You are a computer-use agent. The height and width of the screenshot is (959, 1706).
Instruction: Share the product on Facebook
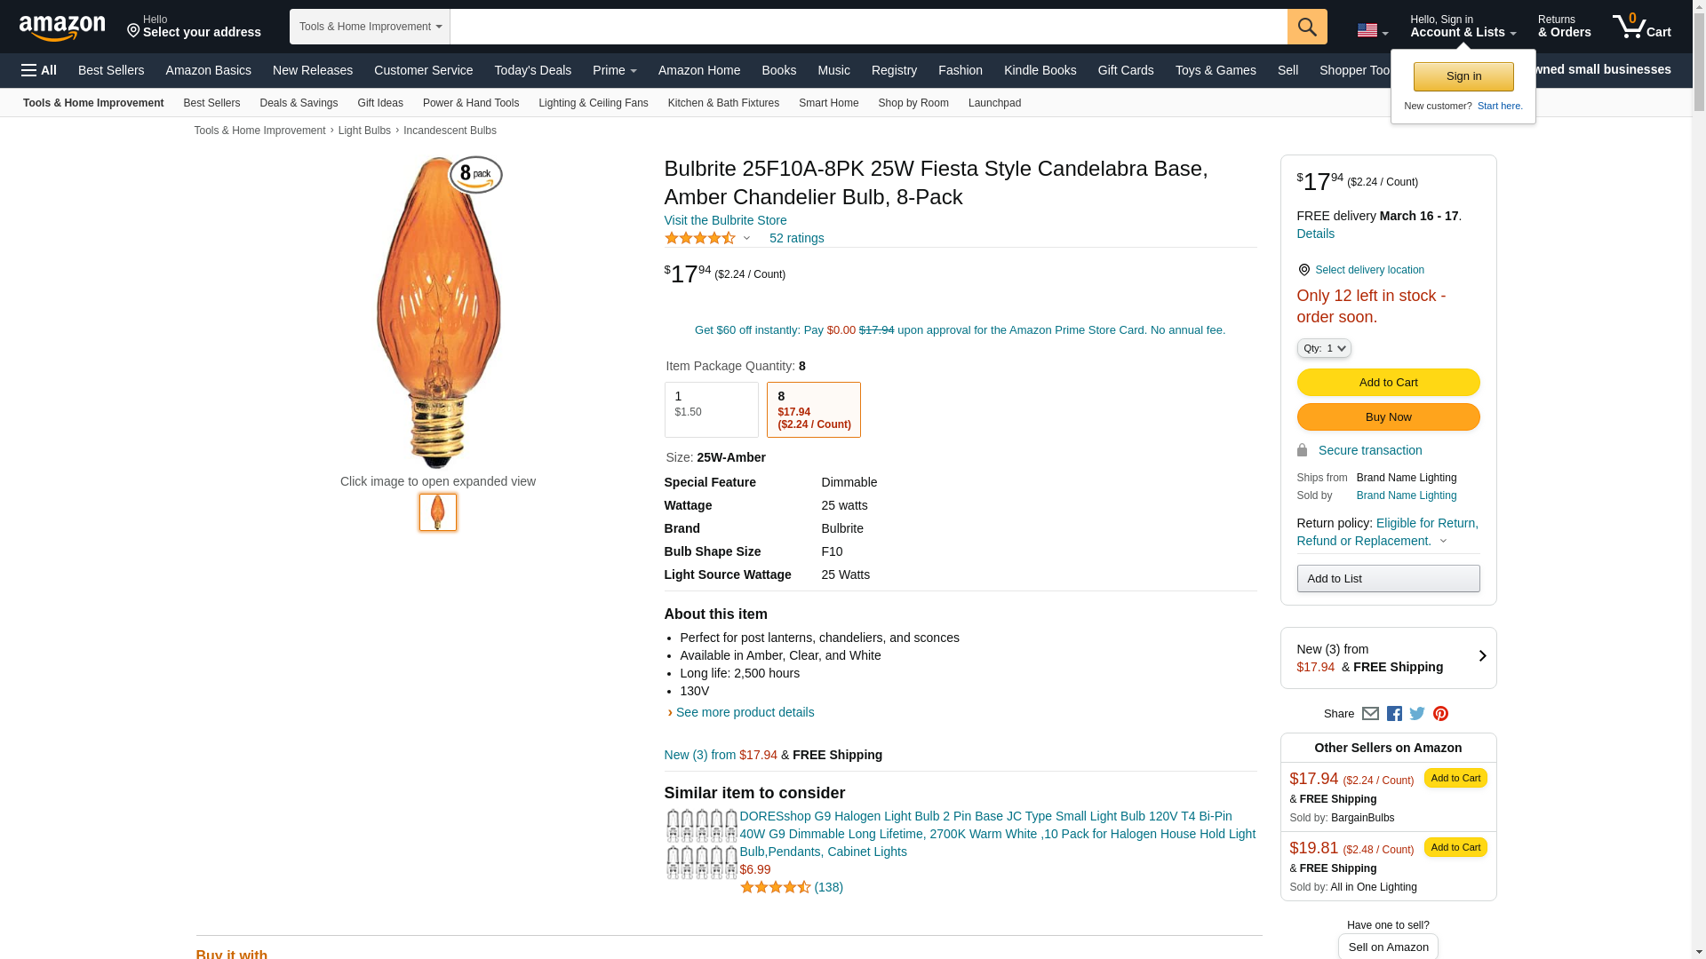click(x=1394, y=714)
